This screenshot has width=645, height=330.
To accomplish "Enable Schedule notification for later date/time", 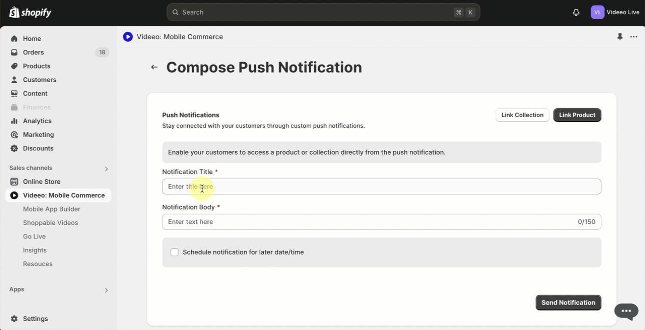I will [x=174, y=252].
